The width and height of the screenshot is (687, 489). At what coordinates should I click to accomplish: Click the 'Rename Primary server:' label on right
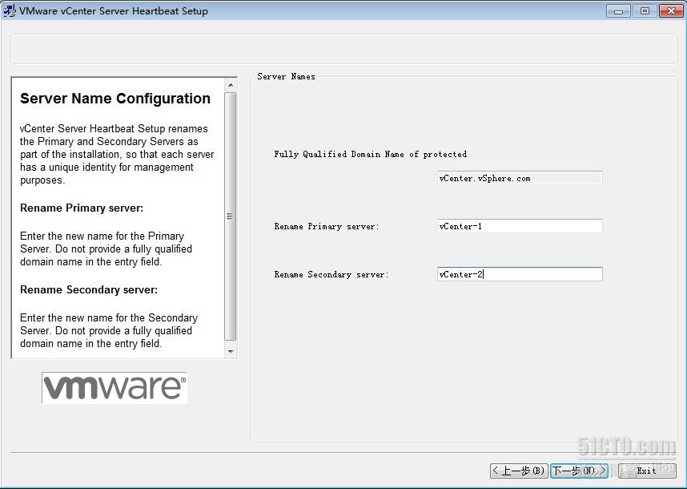coord(327,226)
